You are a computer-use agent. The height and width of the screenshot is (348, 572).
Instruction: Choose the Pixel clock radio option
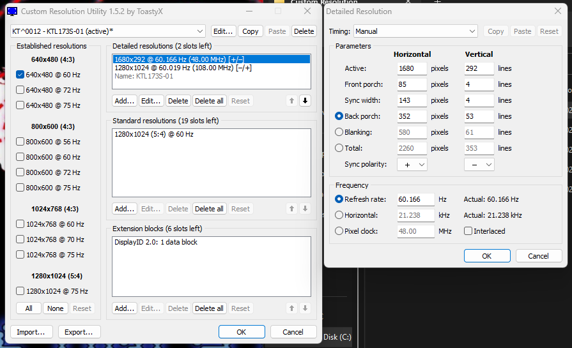339,231
